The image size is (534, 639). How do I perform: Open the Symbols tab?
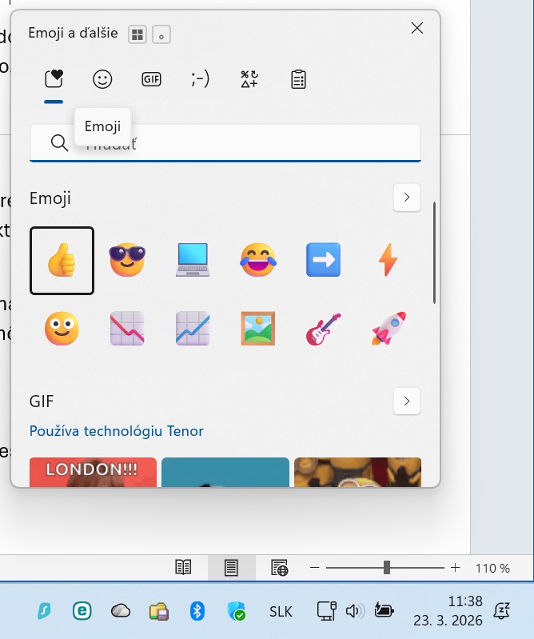tap(249, 79)
